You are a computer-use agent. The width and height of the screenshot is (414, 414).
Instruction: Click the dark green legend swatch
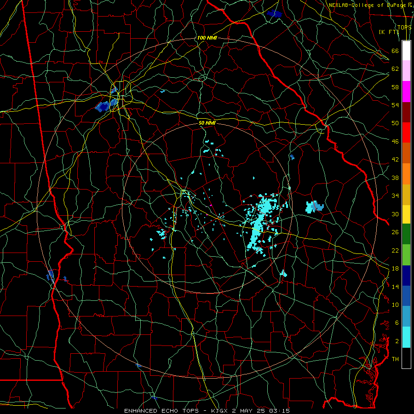pos(406,234)
